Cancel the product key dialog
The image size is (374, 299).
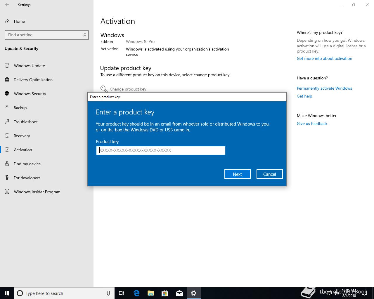coord(269,174)
